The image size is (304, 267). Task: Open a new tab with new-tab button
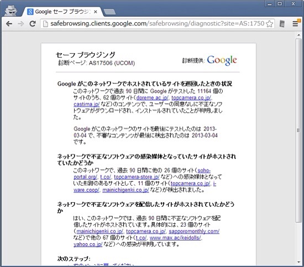tap(109, 12)
